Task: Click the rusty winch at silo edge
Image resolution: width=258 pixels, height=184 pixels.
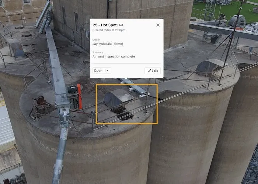Action: (x=41, y=103)
